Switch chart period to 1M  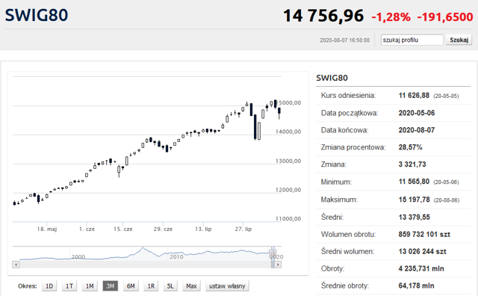pyautogui.click(x=90, y=286)
